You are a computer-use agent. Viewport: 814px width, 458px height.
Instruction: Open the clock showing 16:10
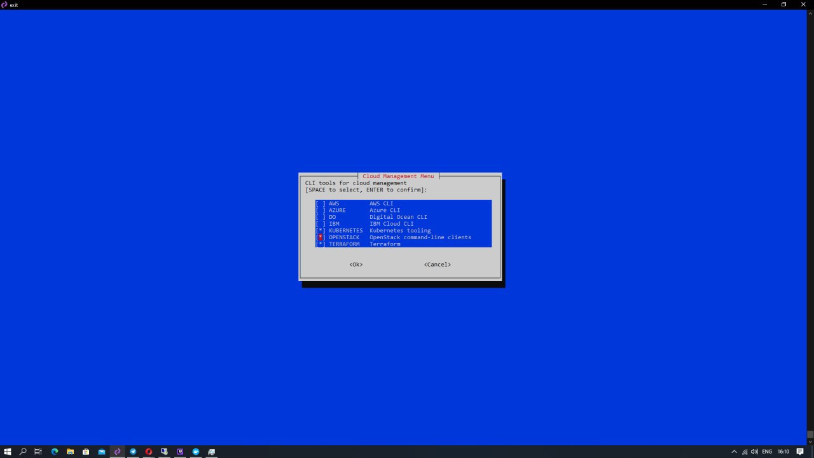click(783, 452)
